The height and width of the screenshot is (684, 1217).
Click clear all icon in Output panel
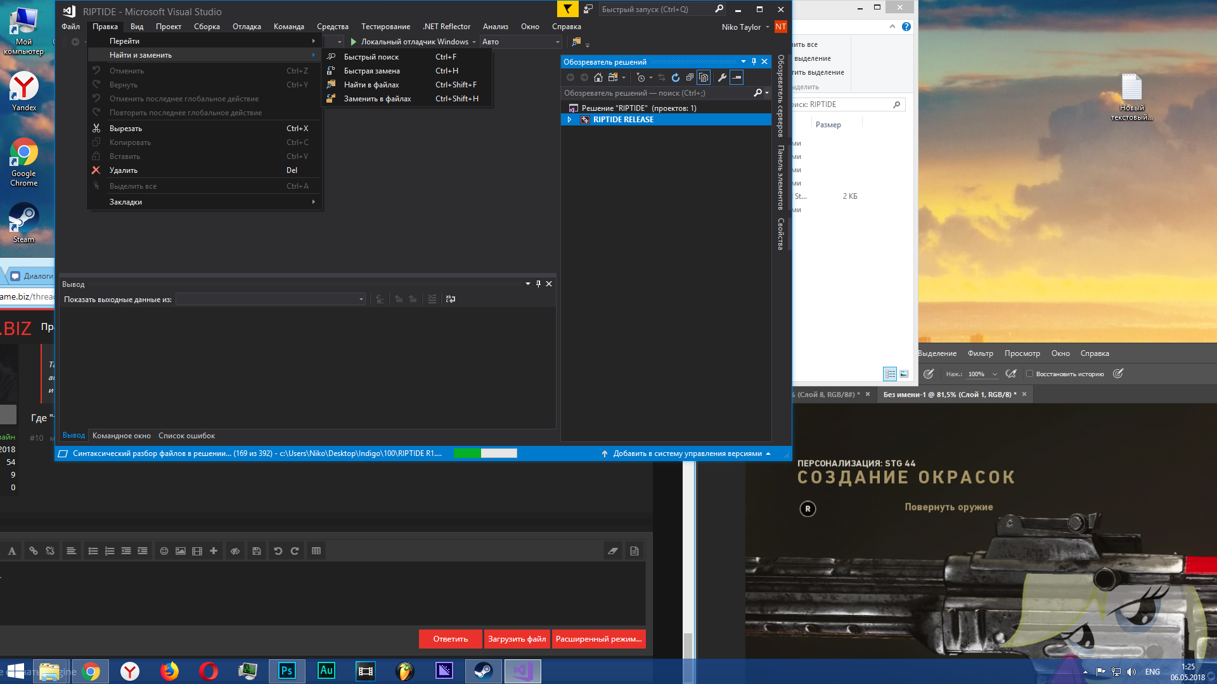[432, 299]
